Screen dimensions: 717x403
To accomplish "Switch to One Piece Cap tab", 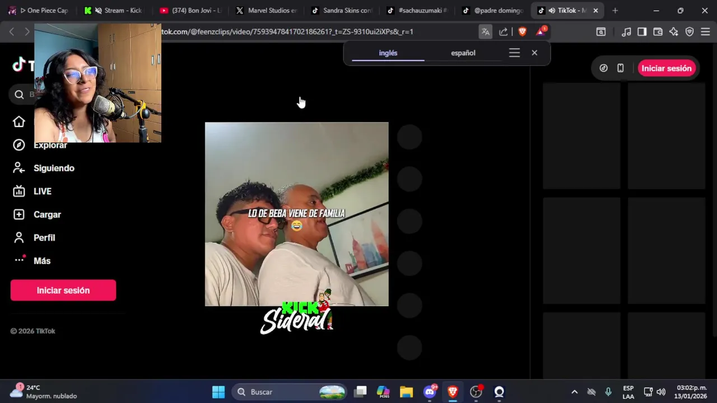I will tap(40, 11).
